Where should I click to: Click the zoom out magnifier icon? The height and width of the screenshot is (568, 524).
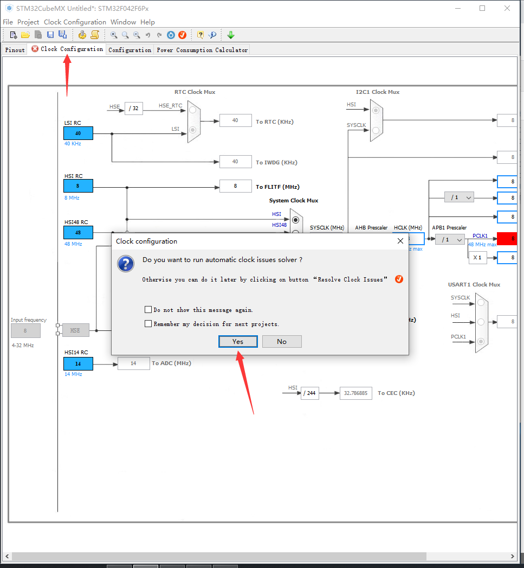tap(137, 34)
